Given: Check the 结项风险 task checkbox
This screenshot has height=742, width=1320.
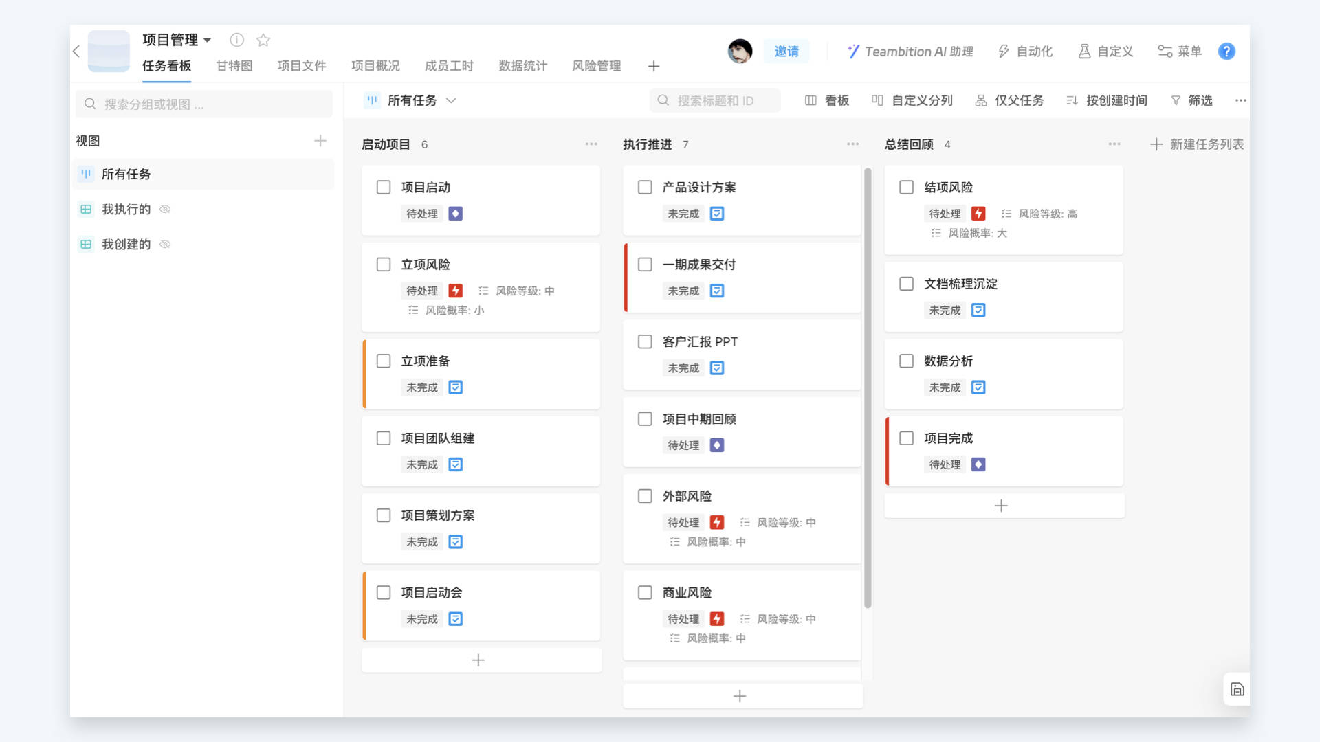Looking at the screenshot, I should (x=907, y=187).
